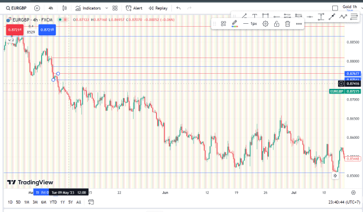Click the EURGBP 0.87215 price label
Image resolution: width=363 pixels, height=212 pixels.
click(345, 91)
